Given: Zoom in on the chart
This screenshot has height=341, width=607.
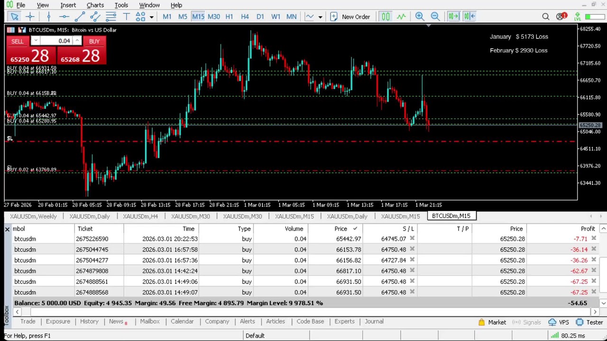Looking at the screenshot, I should [420, 17].
